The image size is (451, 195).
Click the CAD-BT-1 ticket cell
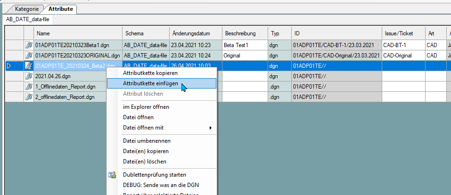[x=404, y=45]
